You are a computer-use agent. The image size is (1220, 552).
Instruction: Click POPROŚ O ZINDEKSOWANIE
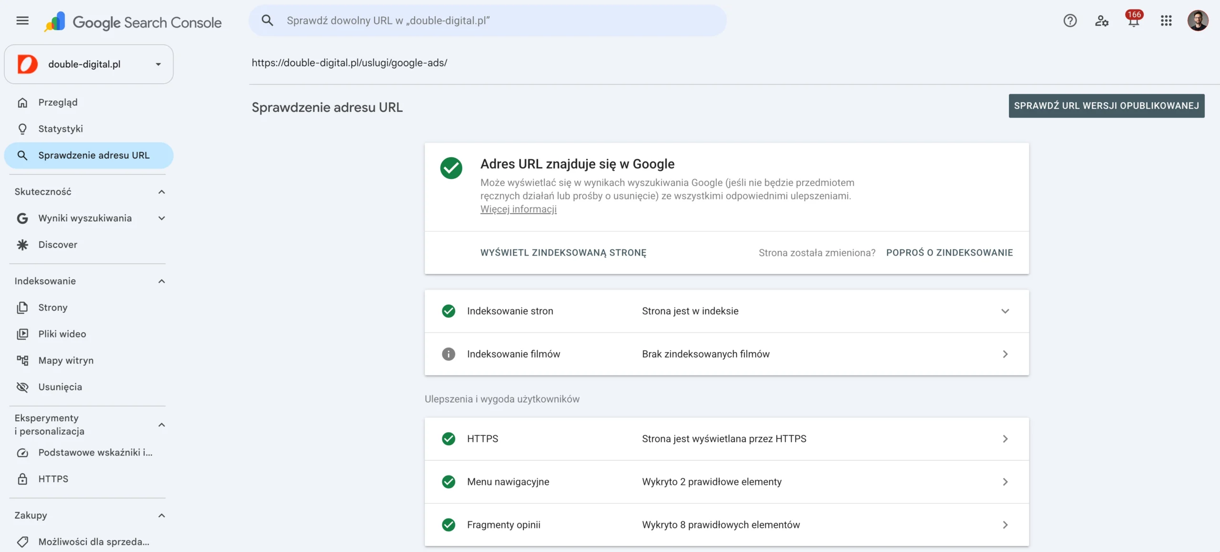[949, 253]
